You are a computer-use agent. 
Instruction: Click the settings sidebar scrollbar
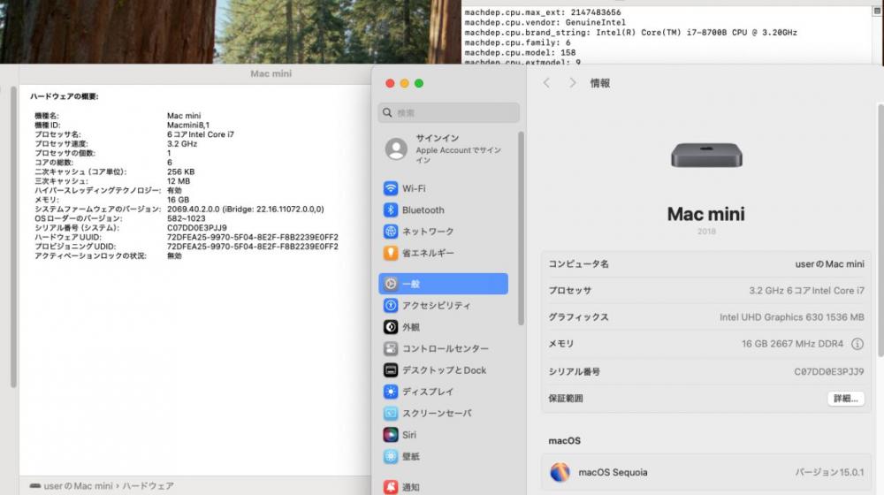(x=521, y=228)
